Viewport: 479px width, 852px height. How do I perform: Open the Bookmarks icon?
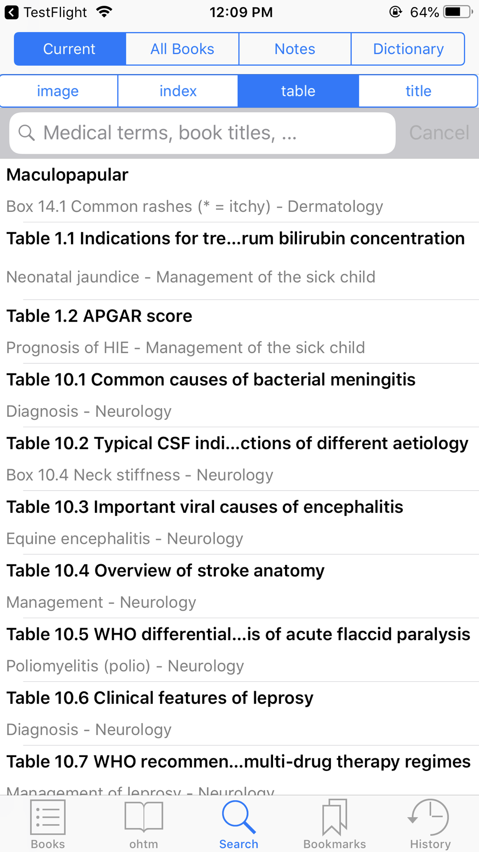(334, 817)
